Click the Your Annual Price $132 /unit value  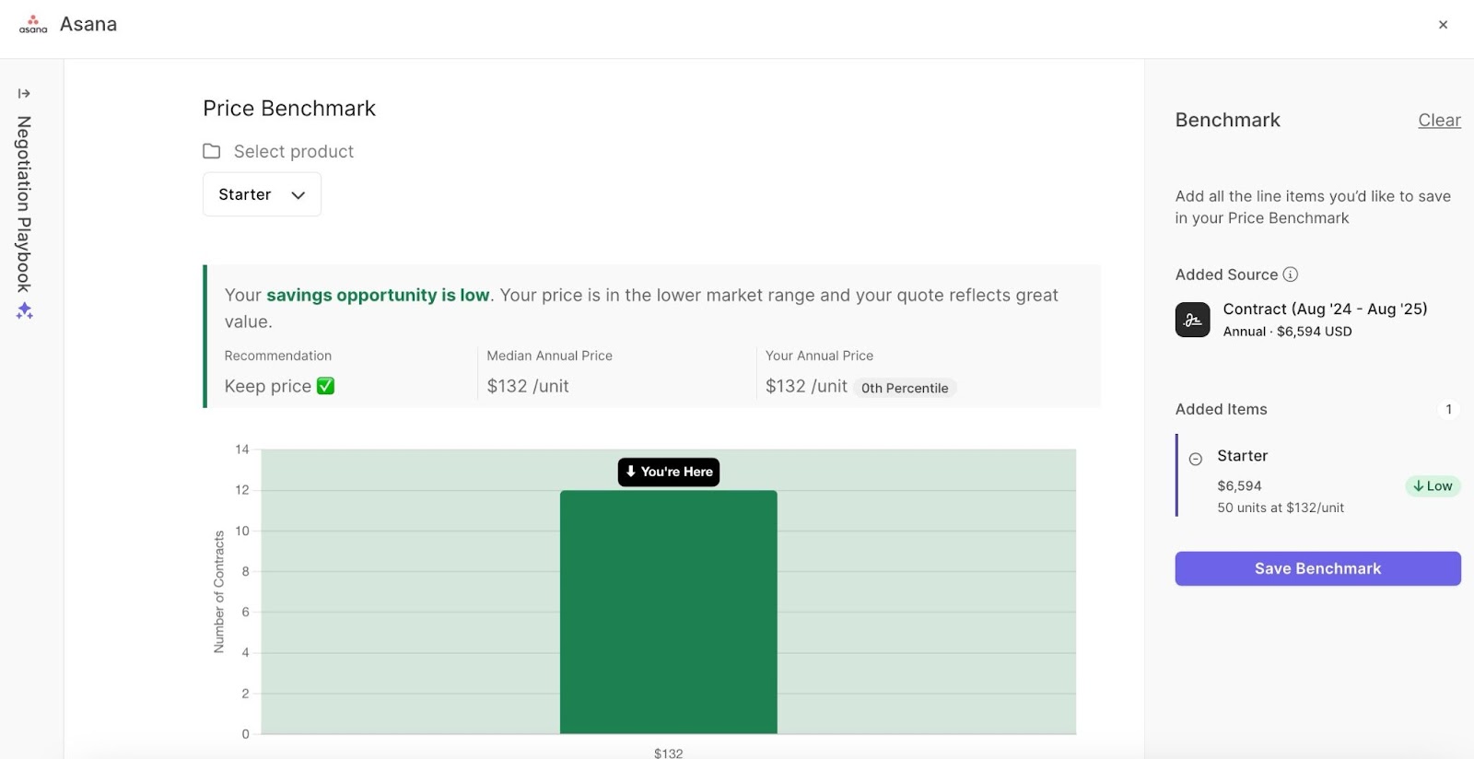coord(806,386)
